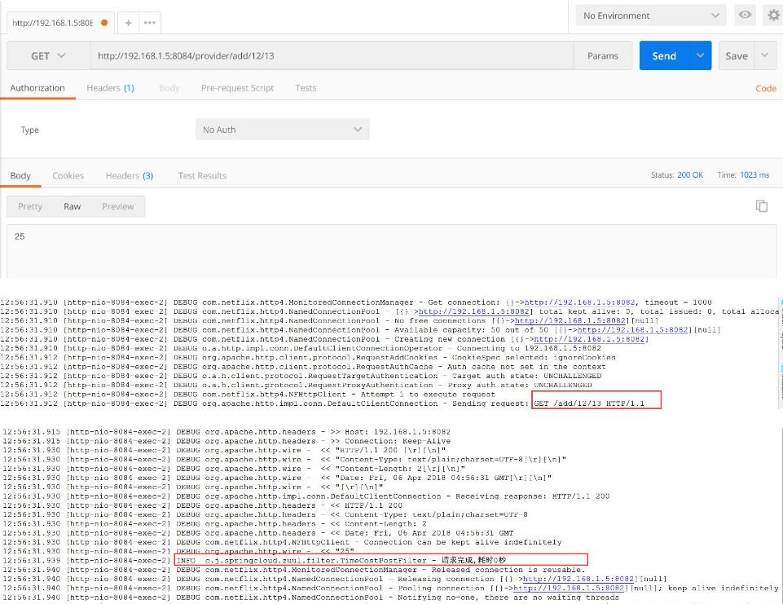Viewport: 783px width, 604px height.
Task: Select Preview mode for response body
Action: pos(118,206)
